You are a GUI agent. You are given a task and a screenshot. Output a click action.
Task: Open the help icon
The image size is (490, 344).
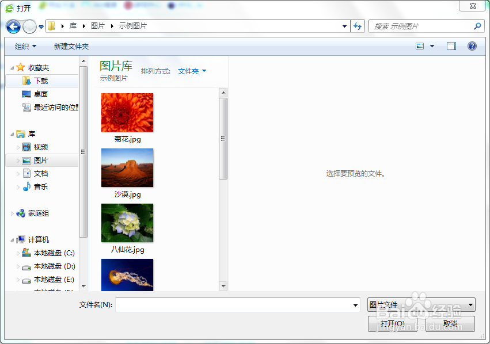[x=472, y=46]
